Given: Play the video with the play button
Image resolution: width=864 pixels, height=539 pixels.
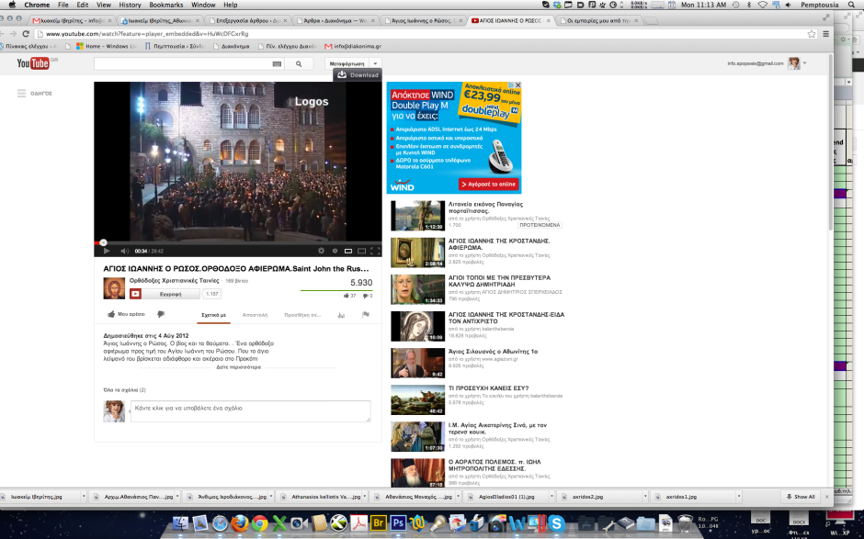Looking at the screenshot, I should click(x=106, y=251).
